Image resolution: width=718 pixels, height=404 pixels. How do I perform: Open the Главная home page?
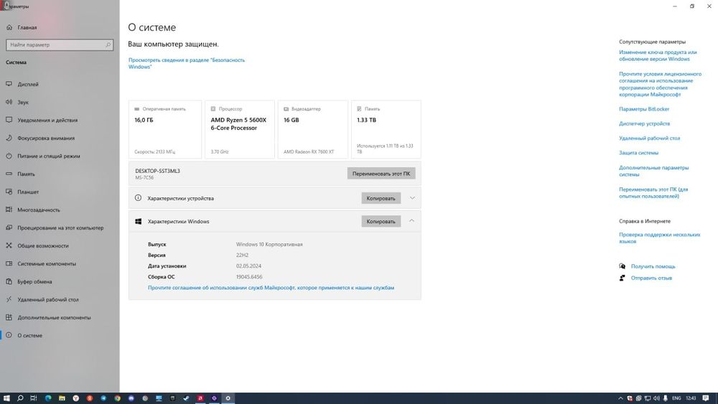point(22,27)
